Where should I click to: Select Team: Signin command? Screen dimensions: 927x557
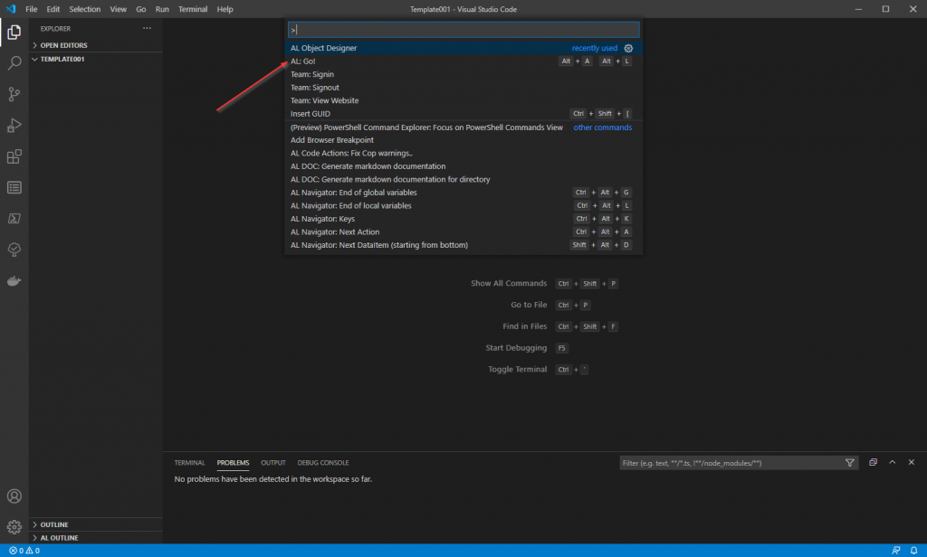463,74
